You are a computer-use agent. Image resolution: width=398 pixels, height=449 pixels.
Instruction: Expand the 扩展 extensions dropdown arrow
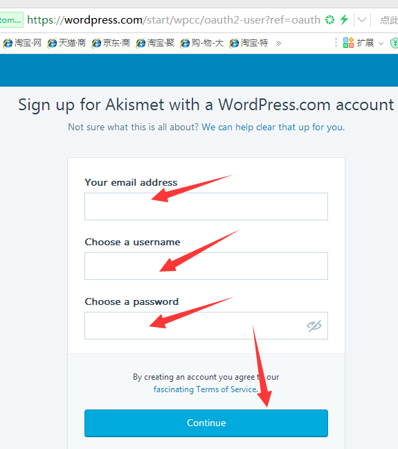point(381,44)
